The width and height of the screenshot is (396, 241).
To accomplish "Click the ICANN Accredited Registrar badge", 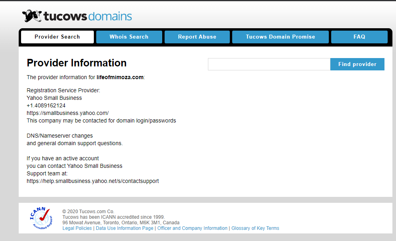I will coord(40,218).
